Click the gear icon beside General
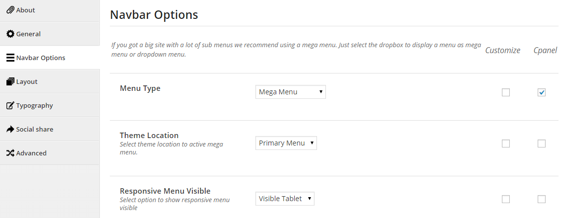This screenshot has height=218, width=562. point(10,34)
